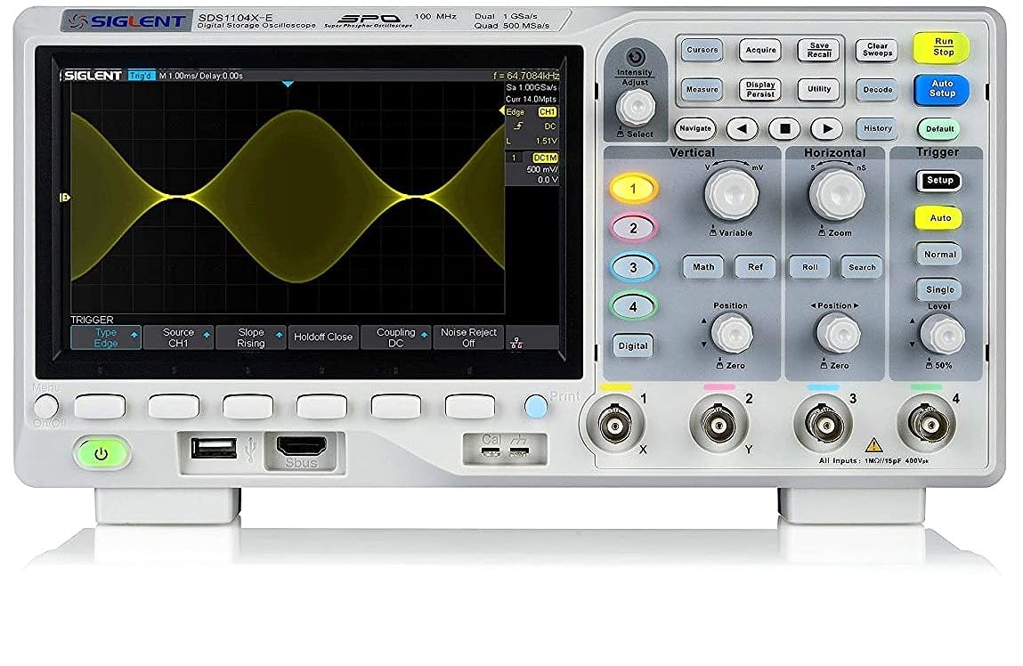Open the trigger Source CH1 selector

point(178,337)
